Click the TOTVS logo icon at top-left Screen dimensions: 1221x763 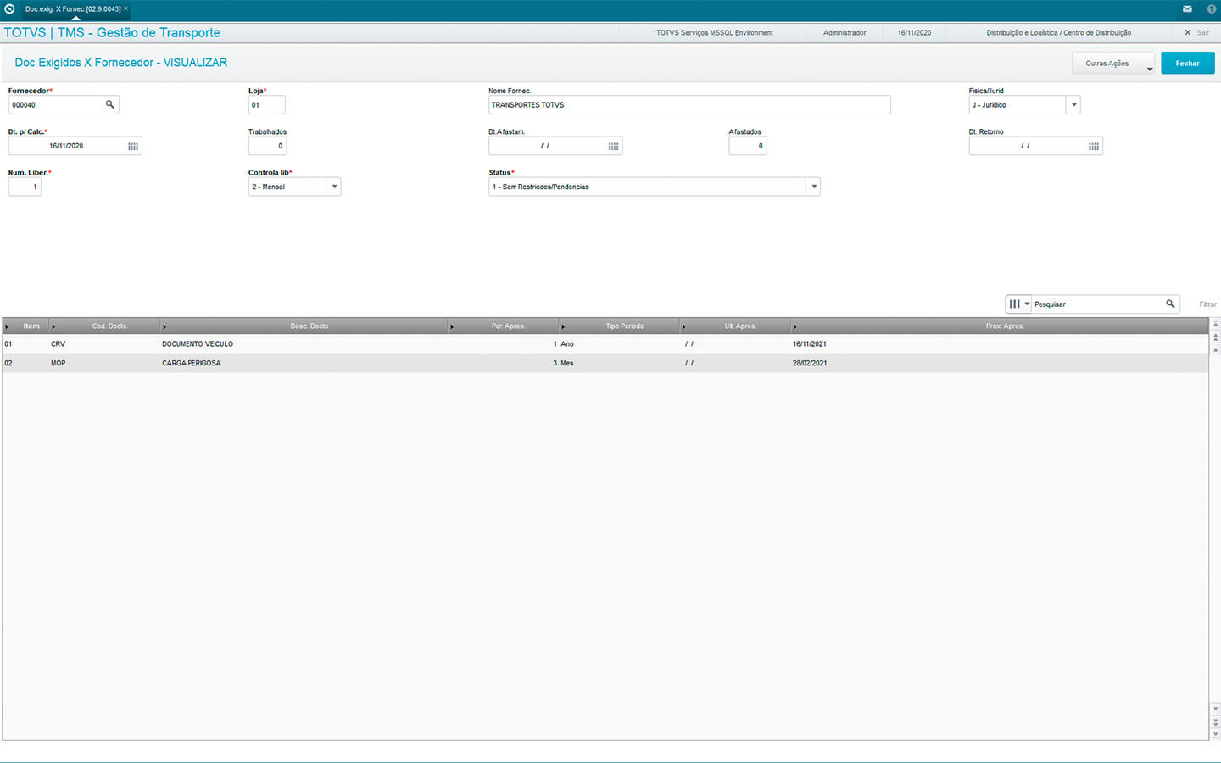[x=9, y=9]
